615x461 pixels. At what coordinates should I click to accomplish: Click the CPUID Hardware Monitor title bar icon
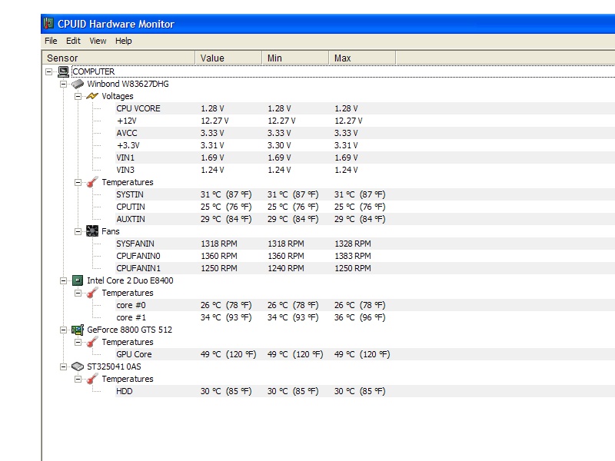point(48,24)
